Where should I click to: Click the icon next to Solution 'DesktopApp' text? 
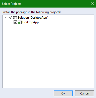15,18
